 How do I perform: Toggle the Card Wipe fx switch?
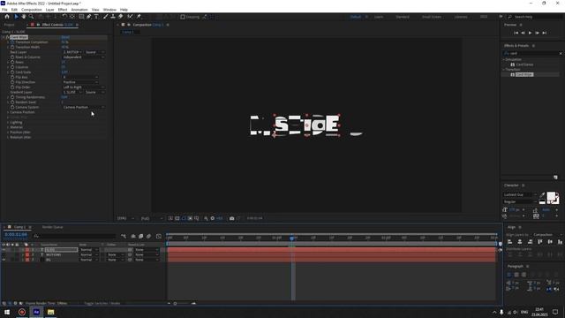click(7, 37)
